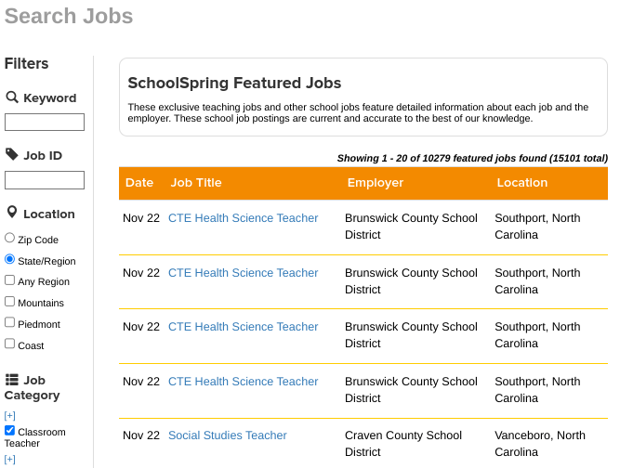
Task: Click into the Job ID input box
Action: point(45,180)
